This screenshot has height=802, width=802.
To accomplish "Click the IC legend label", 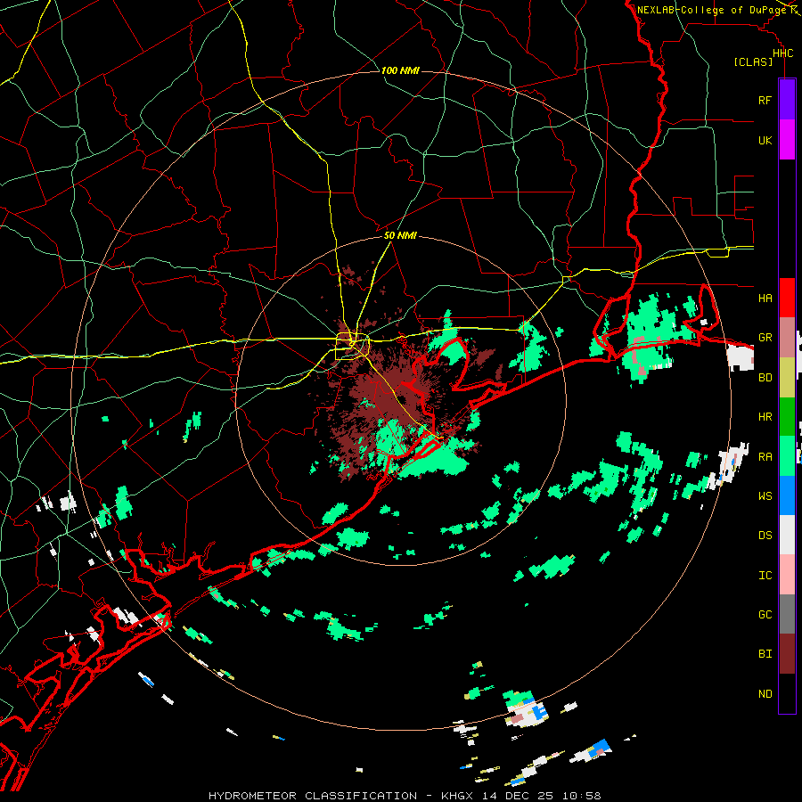I will point(765,575).
